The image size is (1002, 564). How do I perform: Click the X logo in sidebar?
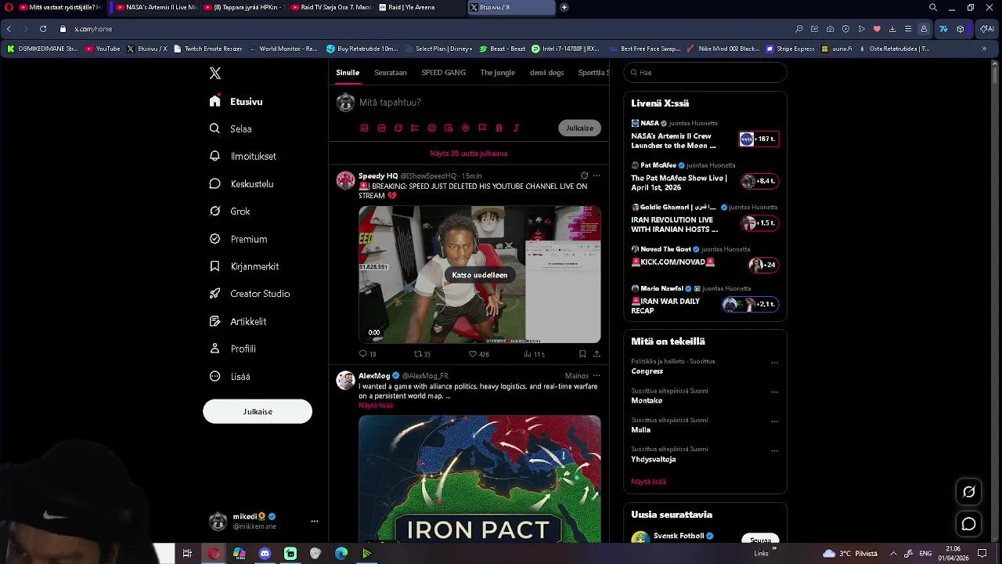215,73
